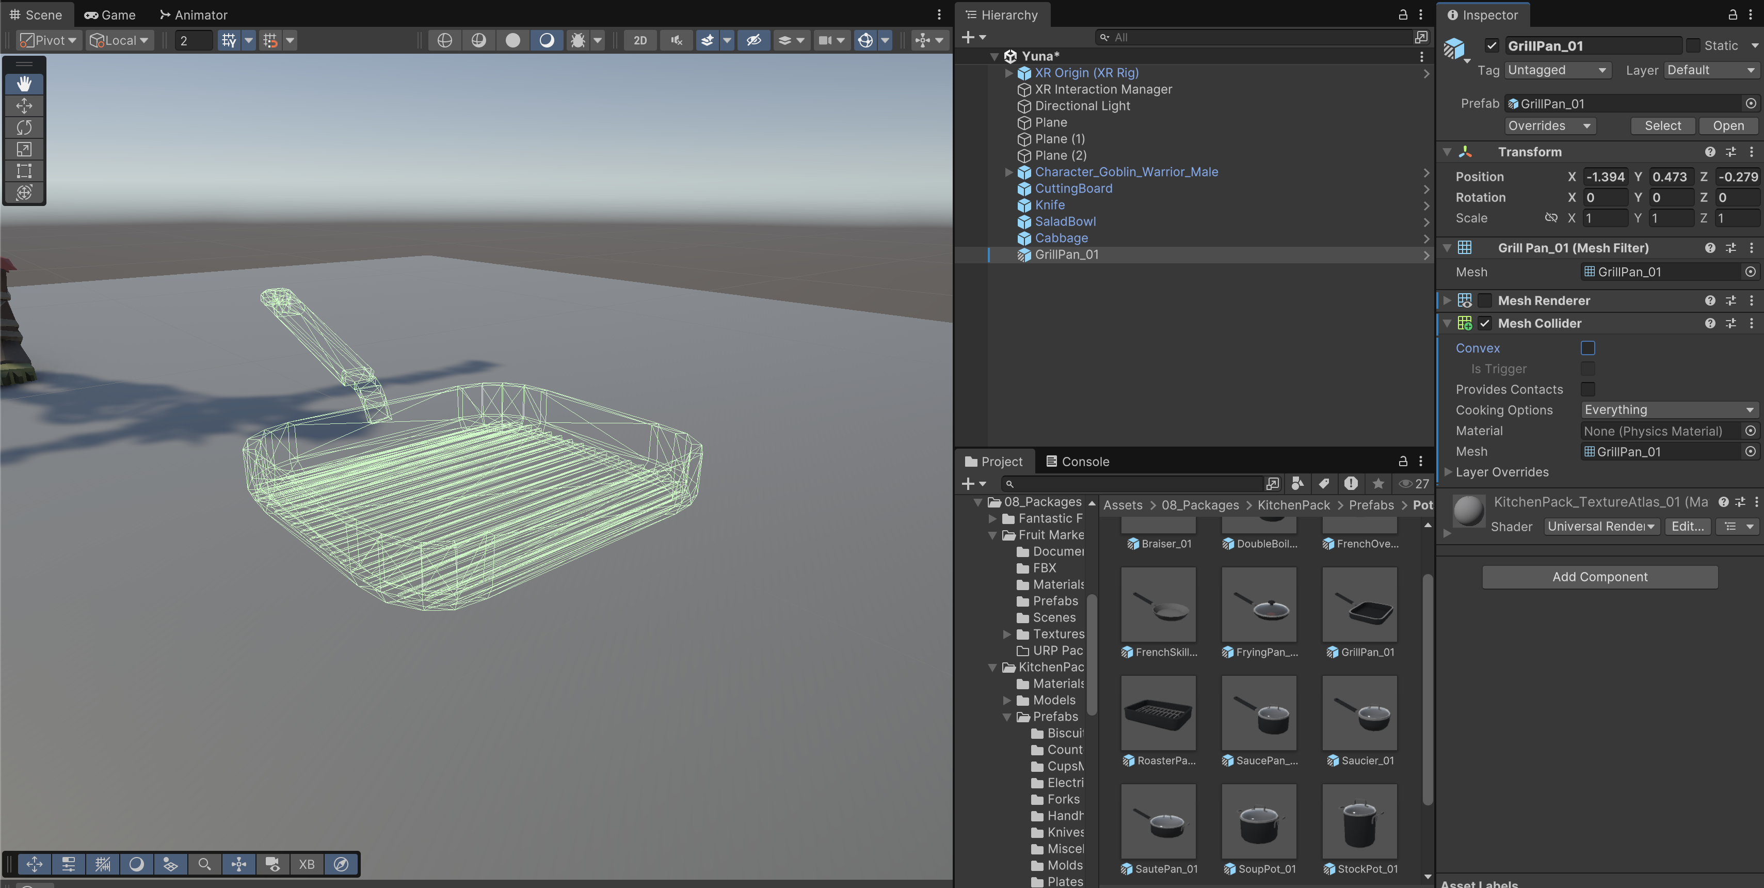
Task: Expand Character_Goblin_Warrior_Male hierarchy item
Action: click(1008, 172)
